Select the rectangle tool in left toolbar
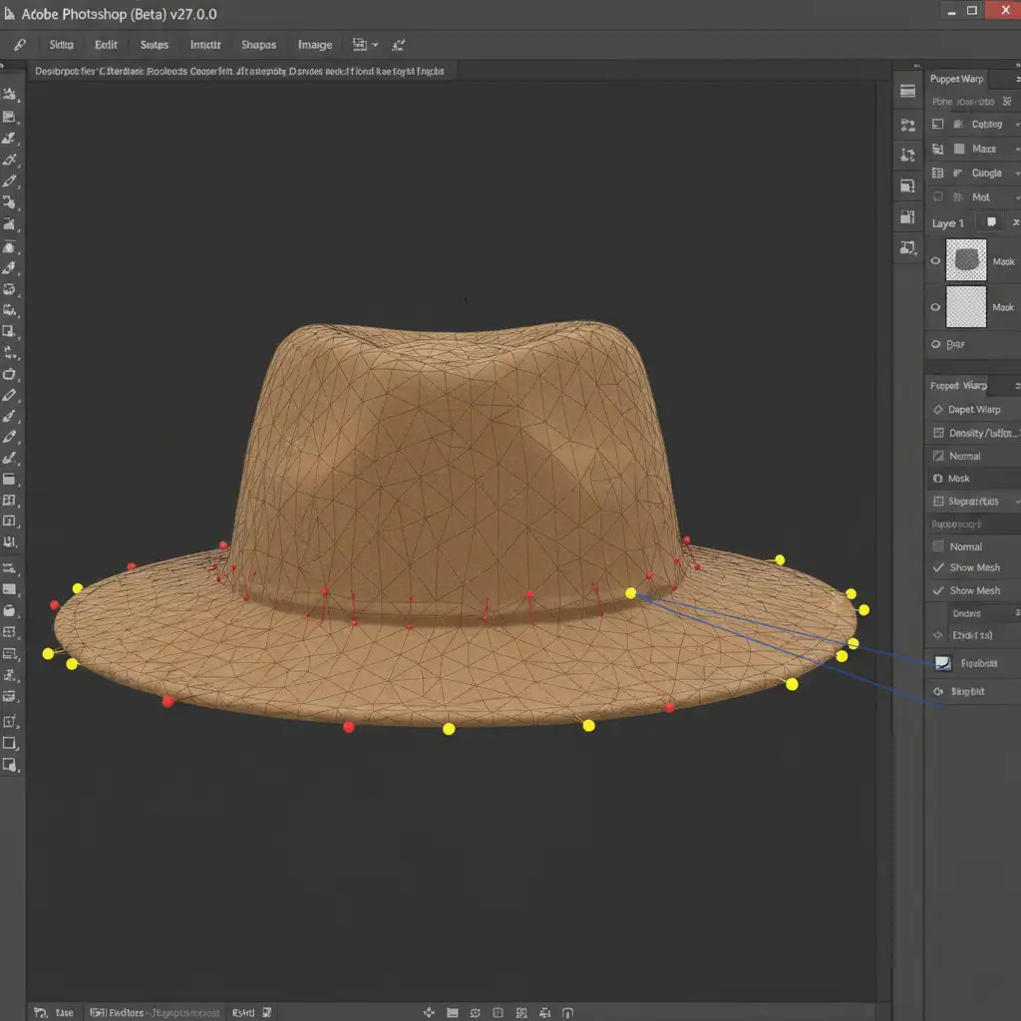 pyautogui.click(x=10, y=743)
